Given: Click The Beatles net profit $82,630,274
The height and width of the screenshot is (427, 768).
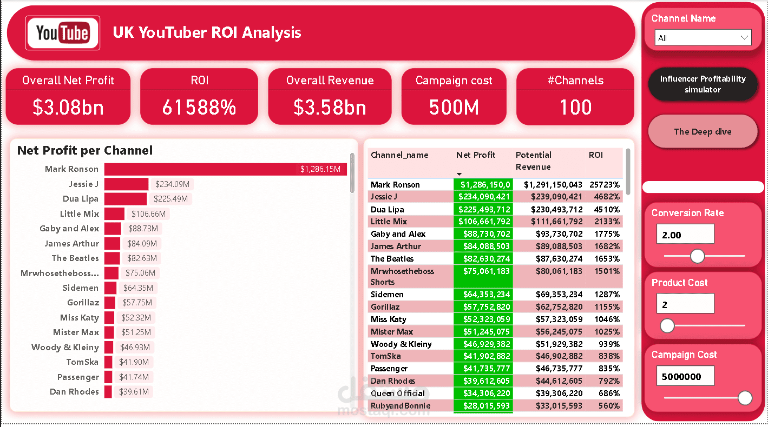Looking at the screenshot, I should (x=487, y=259).
